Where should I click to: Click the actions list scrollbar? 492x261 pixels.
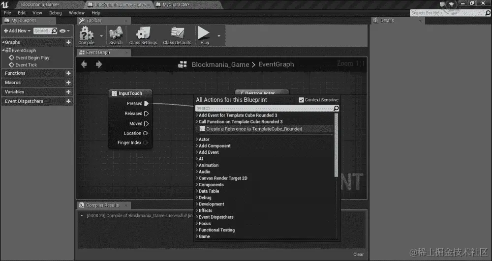coord(337,145)
